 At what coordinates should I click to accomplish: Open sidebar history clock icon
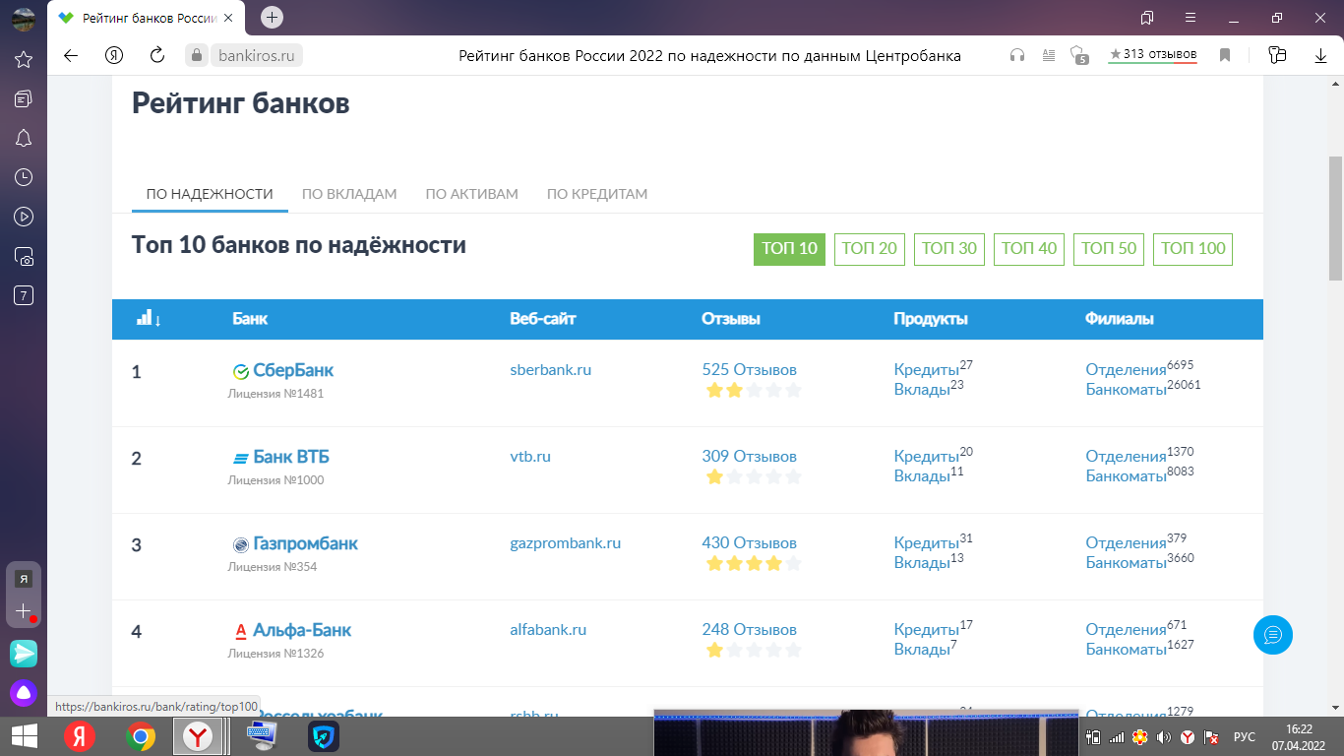[x=24, y=177]
